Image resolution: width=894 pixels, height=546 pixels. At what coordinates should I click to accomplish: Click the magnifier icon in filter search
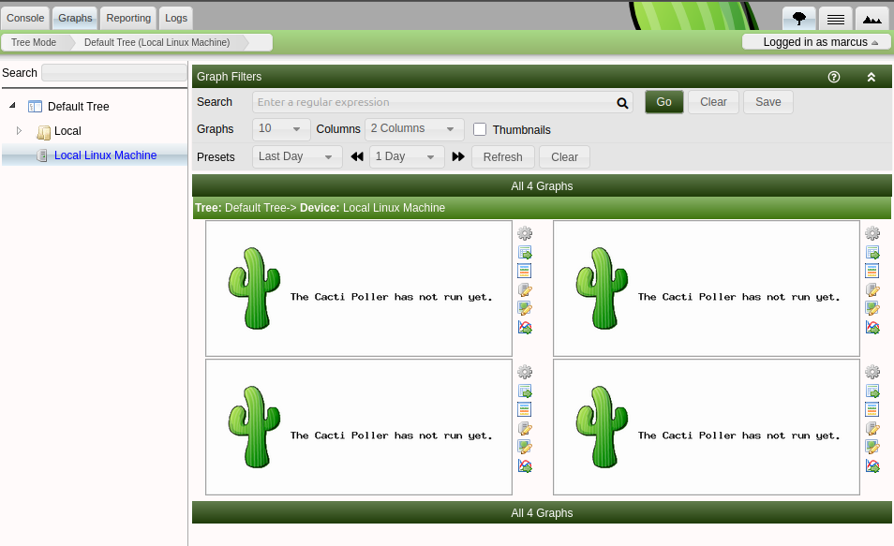[x=622, y=103]
